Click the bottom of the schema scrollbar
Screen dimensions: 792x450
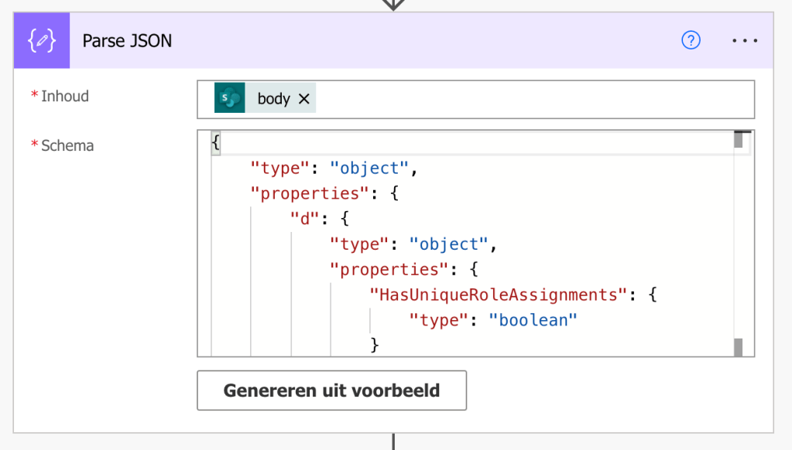739,347
